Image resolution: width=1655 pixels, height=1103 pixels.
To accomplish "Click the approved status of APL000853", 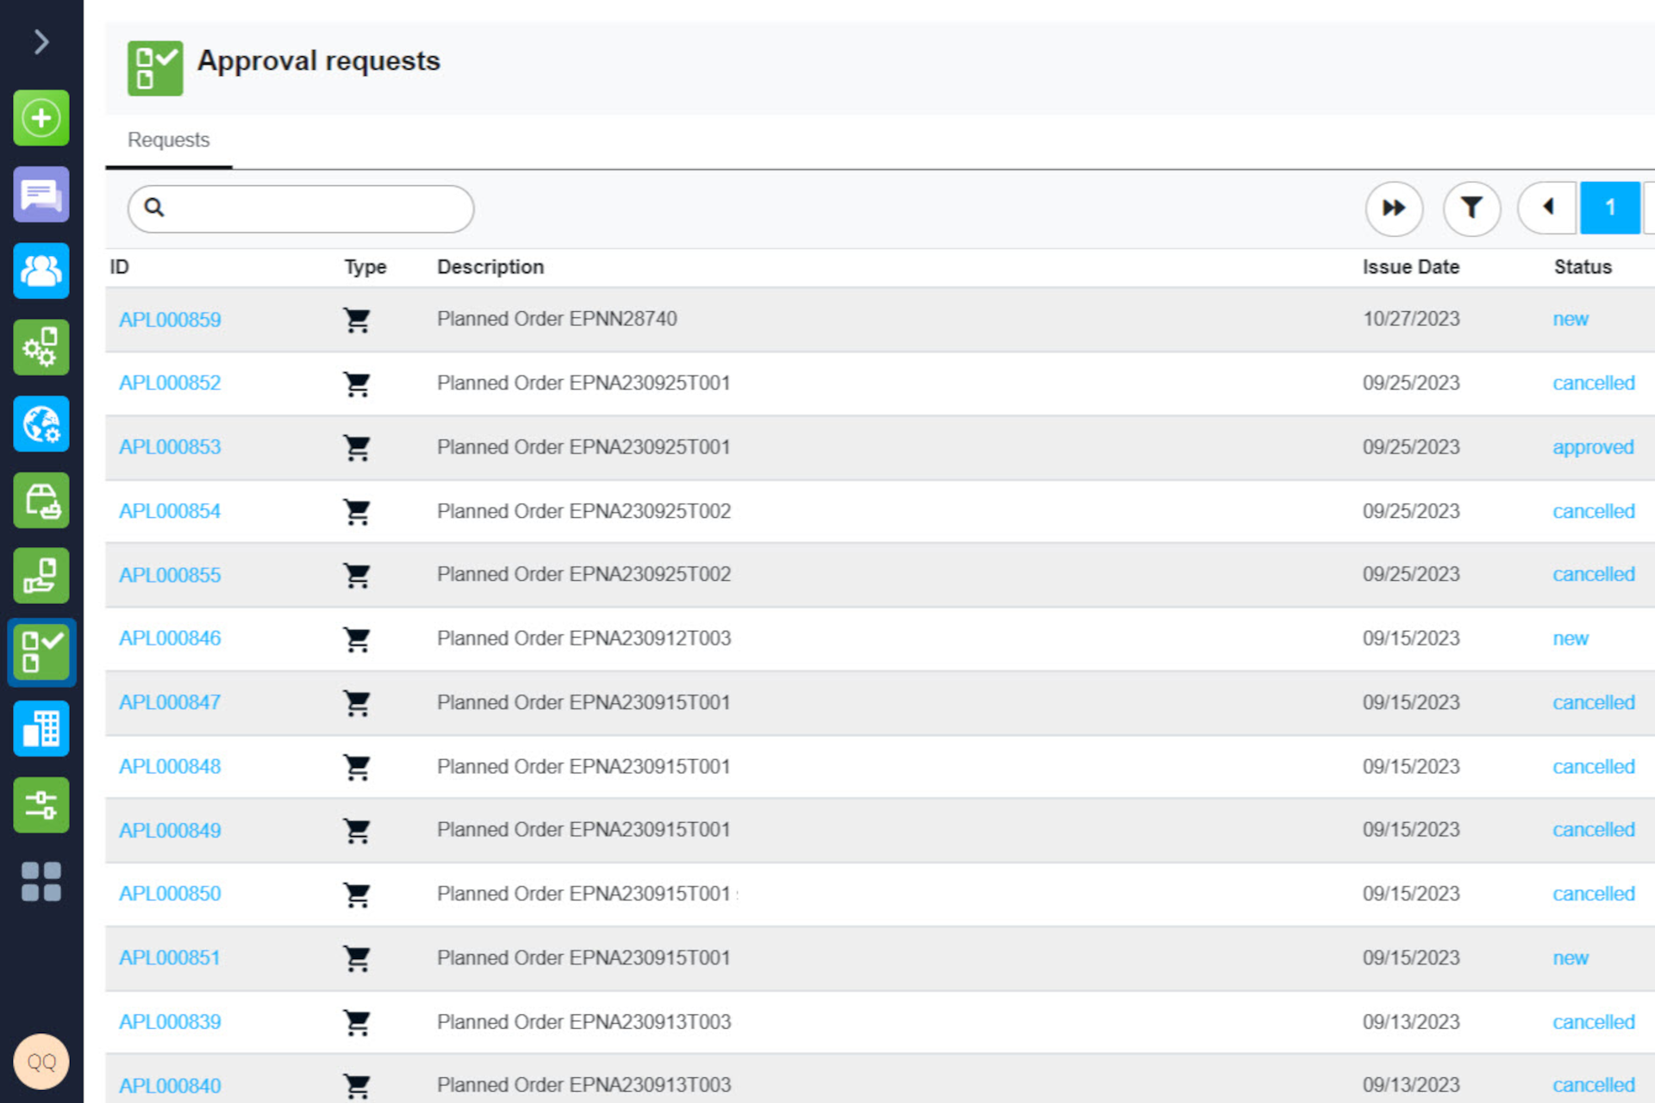I will tap(1593, 446).
